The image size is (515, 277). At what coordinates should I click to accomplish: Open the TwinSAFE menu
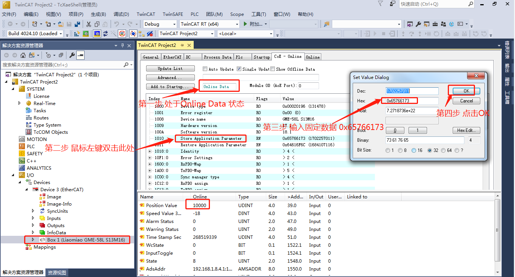point(173,14)
